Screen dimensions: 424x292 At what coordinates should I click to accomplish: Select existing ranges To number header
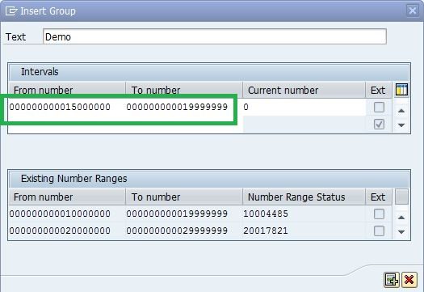184,197
